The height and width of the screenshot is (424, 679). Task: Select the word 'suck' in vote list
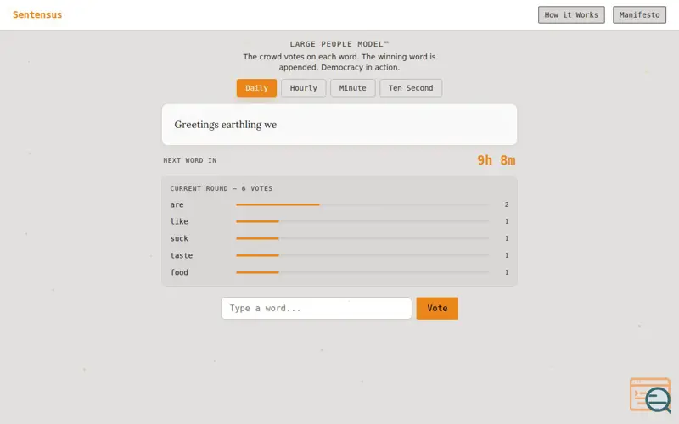click(179, 238)
